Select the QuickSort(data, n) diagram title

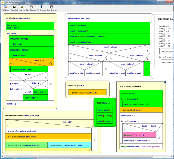point(76,86)
